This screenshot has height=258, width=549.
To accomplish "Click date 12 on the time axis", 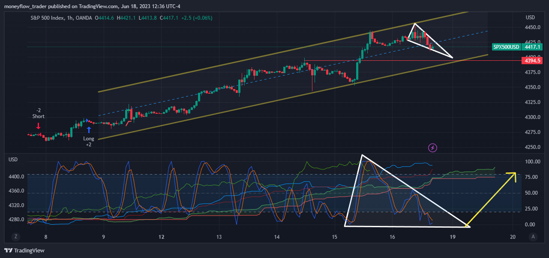I will 161,237.
